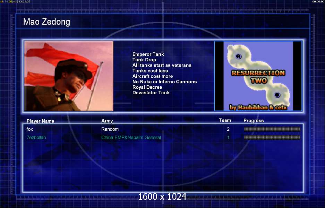Click the 'RESURRECTION TWO' map title text
This screenshot has height=208, width=325.
tap(258, 77)
